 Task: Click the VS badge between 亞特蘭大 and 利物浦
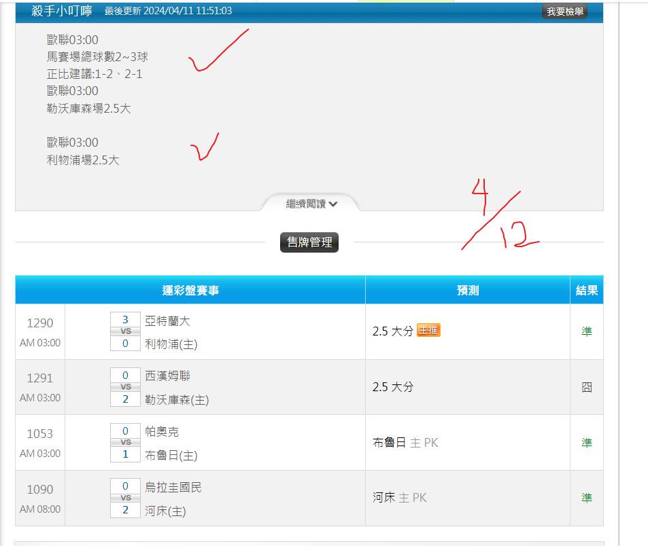[125, 331]
